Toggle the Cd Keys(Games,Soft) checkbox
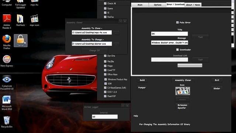Viewport: 236px width, 133px height. pos(105,88)
